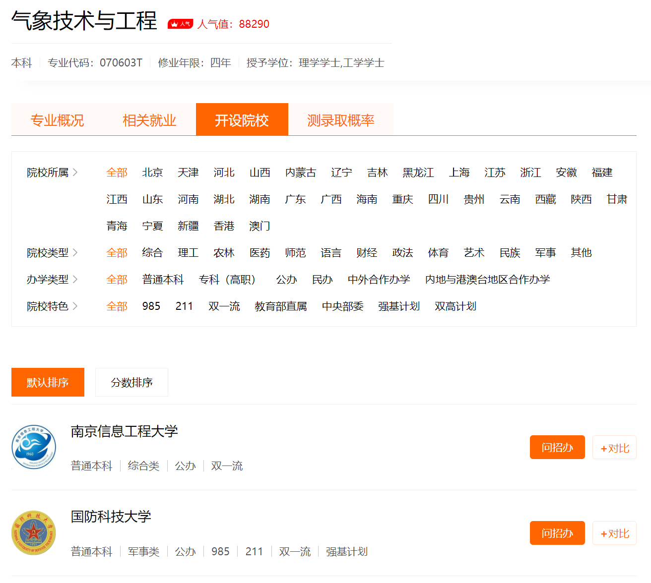Open the 南京信息工程大学 school page
This screenshot has height=583, width=651.
point(124,431)
